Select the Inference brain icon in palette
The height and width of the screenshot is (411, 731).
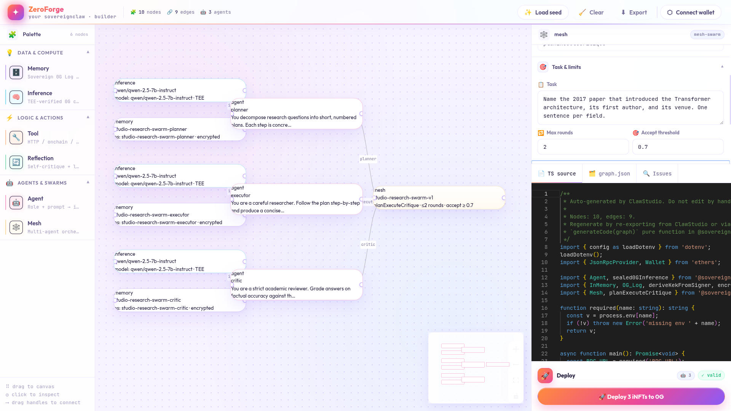16,97
